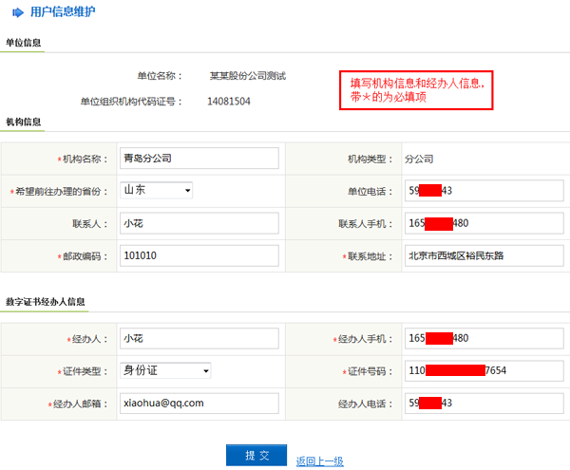Click the icon beside 用户信息维护 title
This screenshot has height=470, width=570.
point(18,12)
